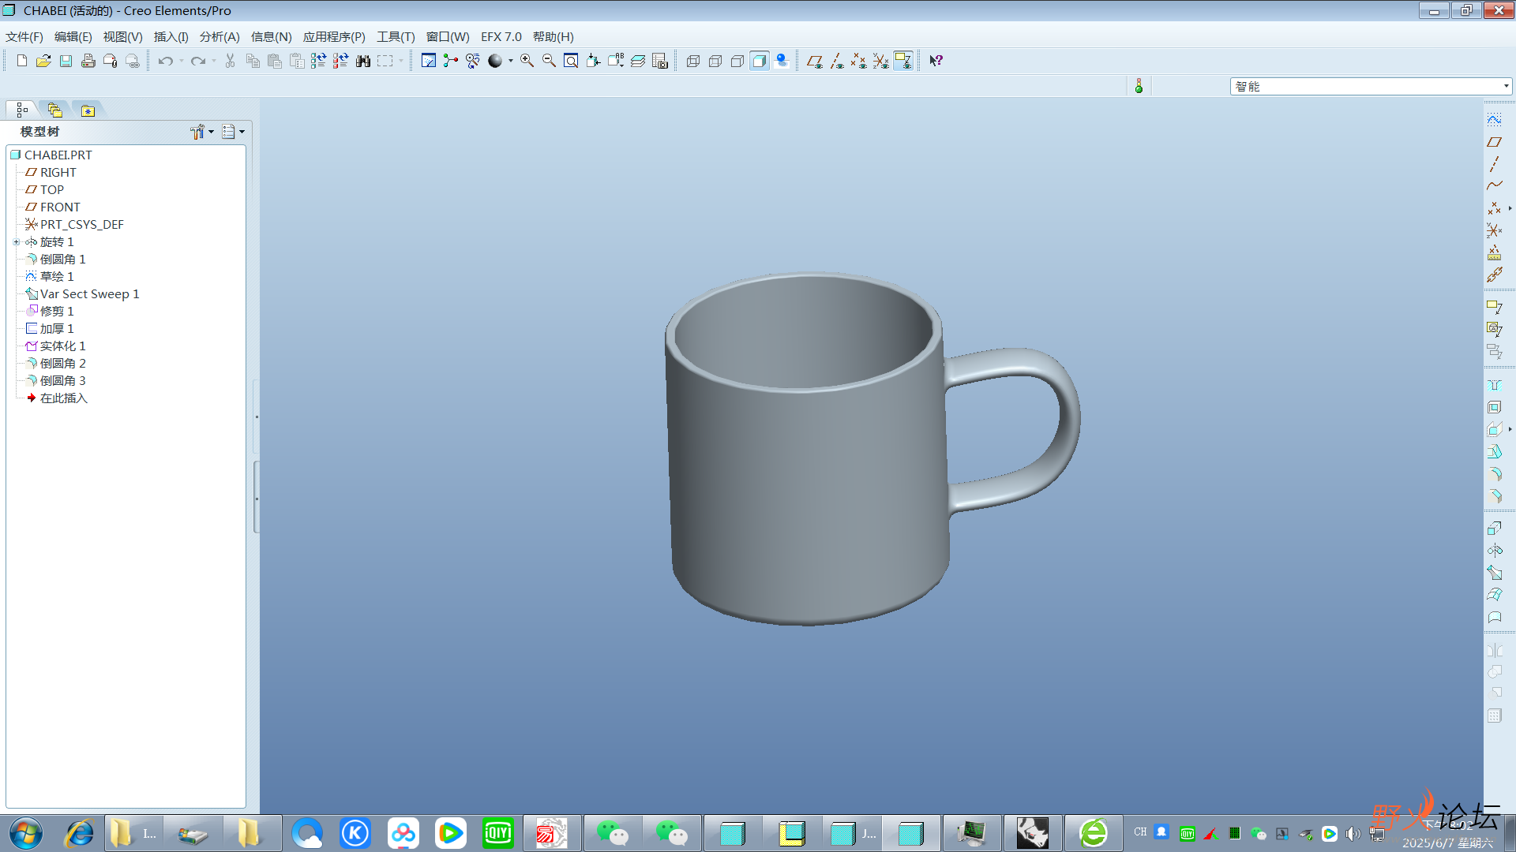
Task: Click the open file folder icon
Action: (44, 61)
